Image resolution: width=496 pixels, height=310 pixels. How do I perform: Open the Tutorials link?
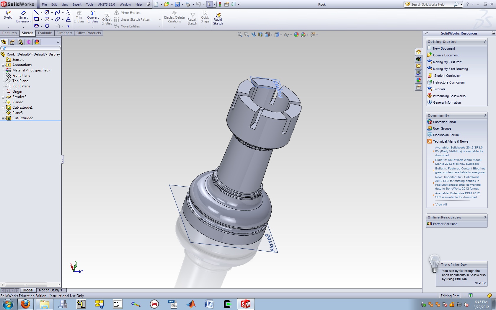pos(439,89)
